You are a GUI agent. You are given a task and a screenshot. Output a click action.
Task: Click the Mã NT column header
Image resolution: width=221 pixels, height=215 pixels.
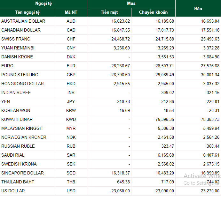tap(71, 12)
